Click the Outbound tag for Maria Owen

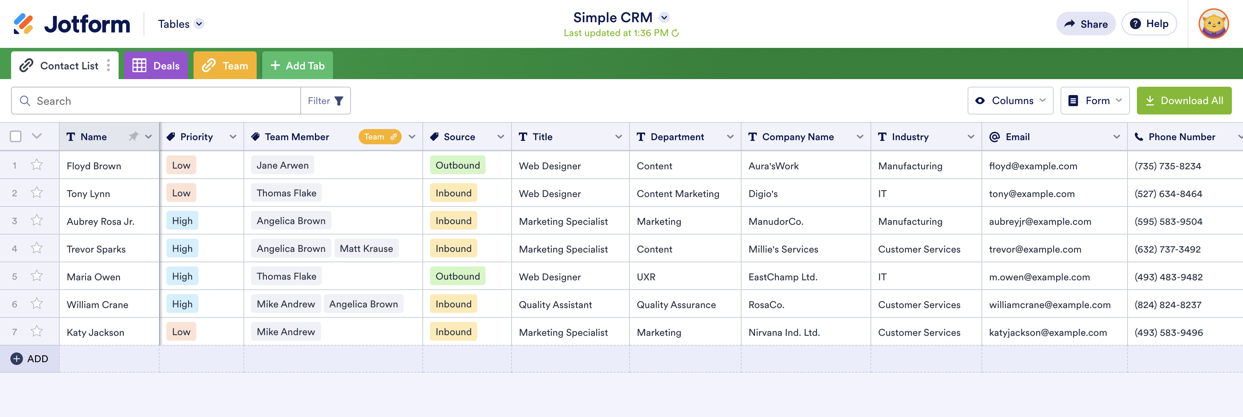pyautogui.click(x=457, y=276)
